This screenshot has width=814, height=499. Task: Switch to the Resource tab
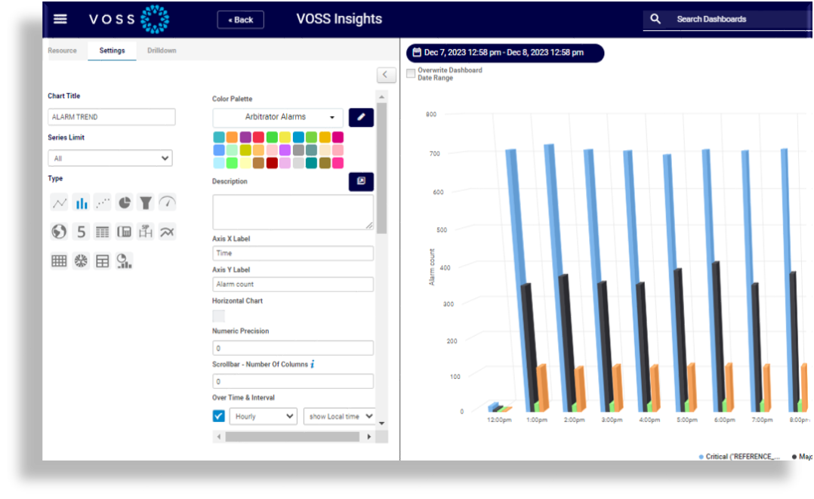(x=63, y=51)
